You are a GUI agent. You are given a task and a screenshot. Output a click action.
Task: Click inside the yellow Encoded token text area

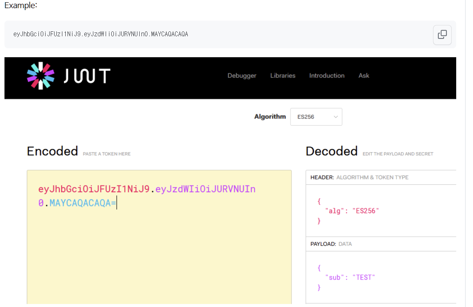pyautogui.click(x=159, y=237)
